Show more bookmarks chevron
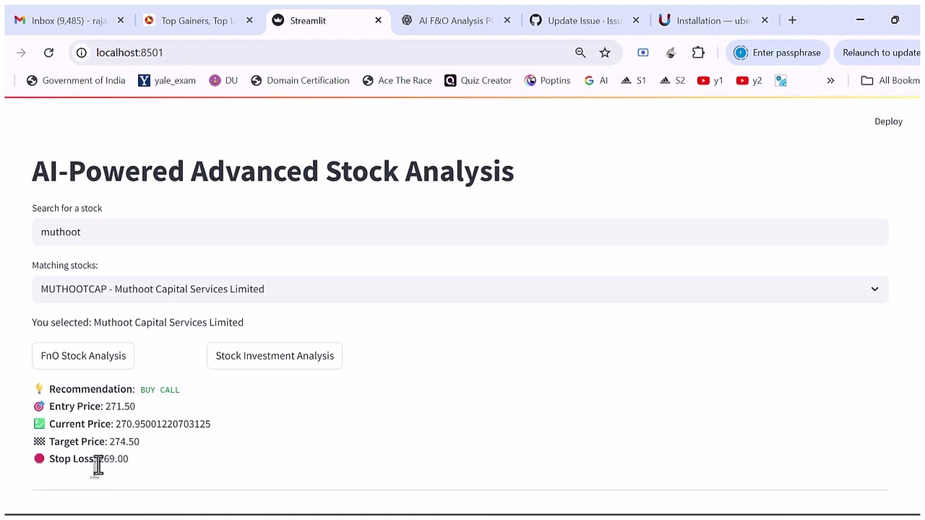Viewport: 925px width, 520px height. pyautogui.click(x=830, y=80)
